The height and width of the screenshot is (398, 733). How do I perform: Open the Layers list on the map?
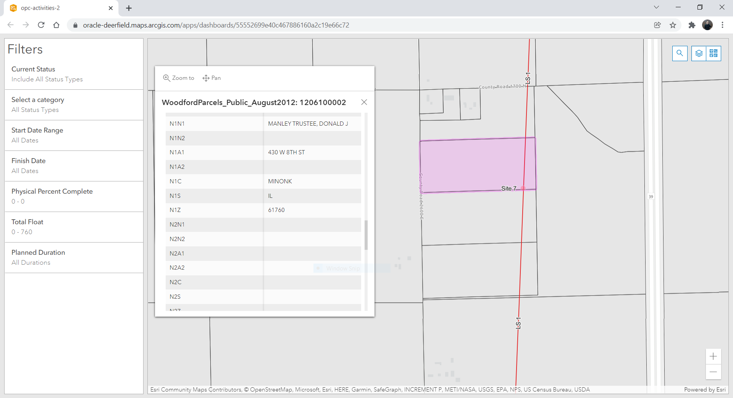pyautogui.click(x=698, y=53)
